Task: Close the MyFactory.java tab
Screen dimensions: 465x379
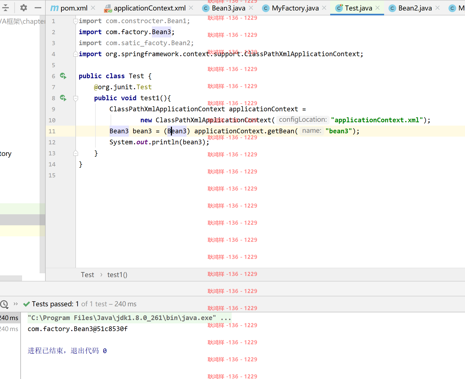Action: pos(324,8)
